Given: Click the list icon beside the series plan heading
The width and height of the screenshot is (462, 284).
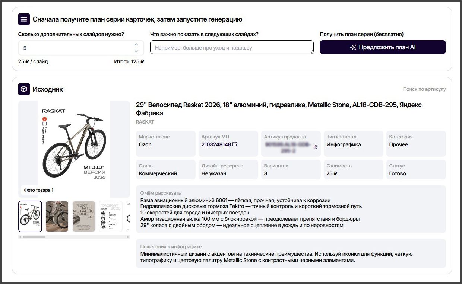Looking at the screenshot, I should pos(24,19).
